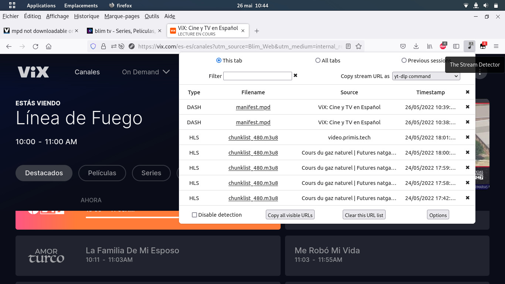Screen dimensions: 505x284
Task: Open the extension with red 8 badge
Action: point(483,46)
